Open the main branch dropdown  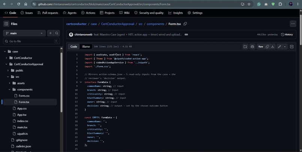click(x=24, y=33)
